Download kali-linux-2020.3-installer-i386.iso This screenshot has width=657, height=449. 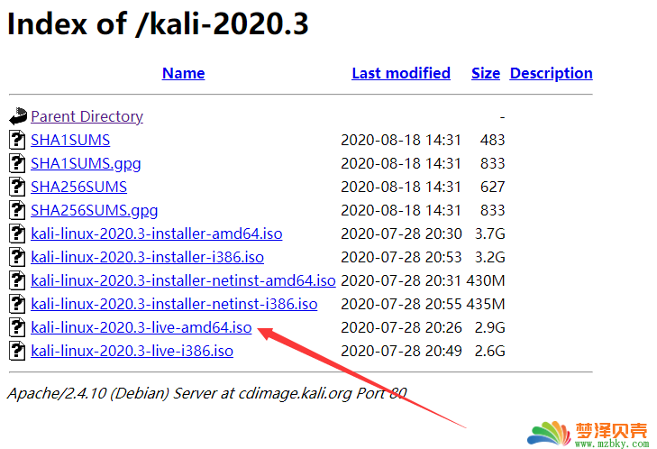[x=148, y=258]
